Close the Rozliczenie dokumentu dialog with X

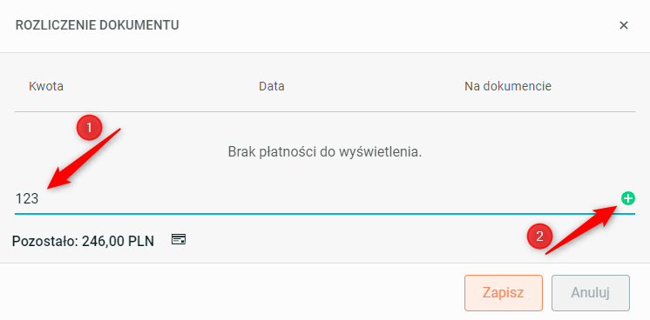click(x=624, y=26)
